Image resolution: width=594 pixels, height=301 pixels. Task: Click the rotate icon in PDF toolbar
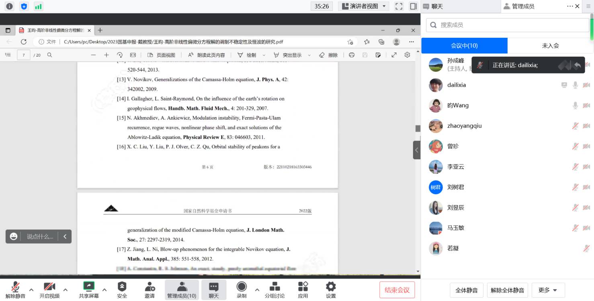[119, 55]
